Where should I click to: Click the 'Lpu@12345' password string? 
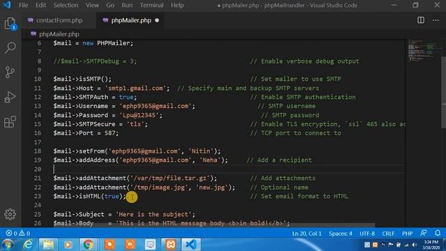pos(139,115)
